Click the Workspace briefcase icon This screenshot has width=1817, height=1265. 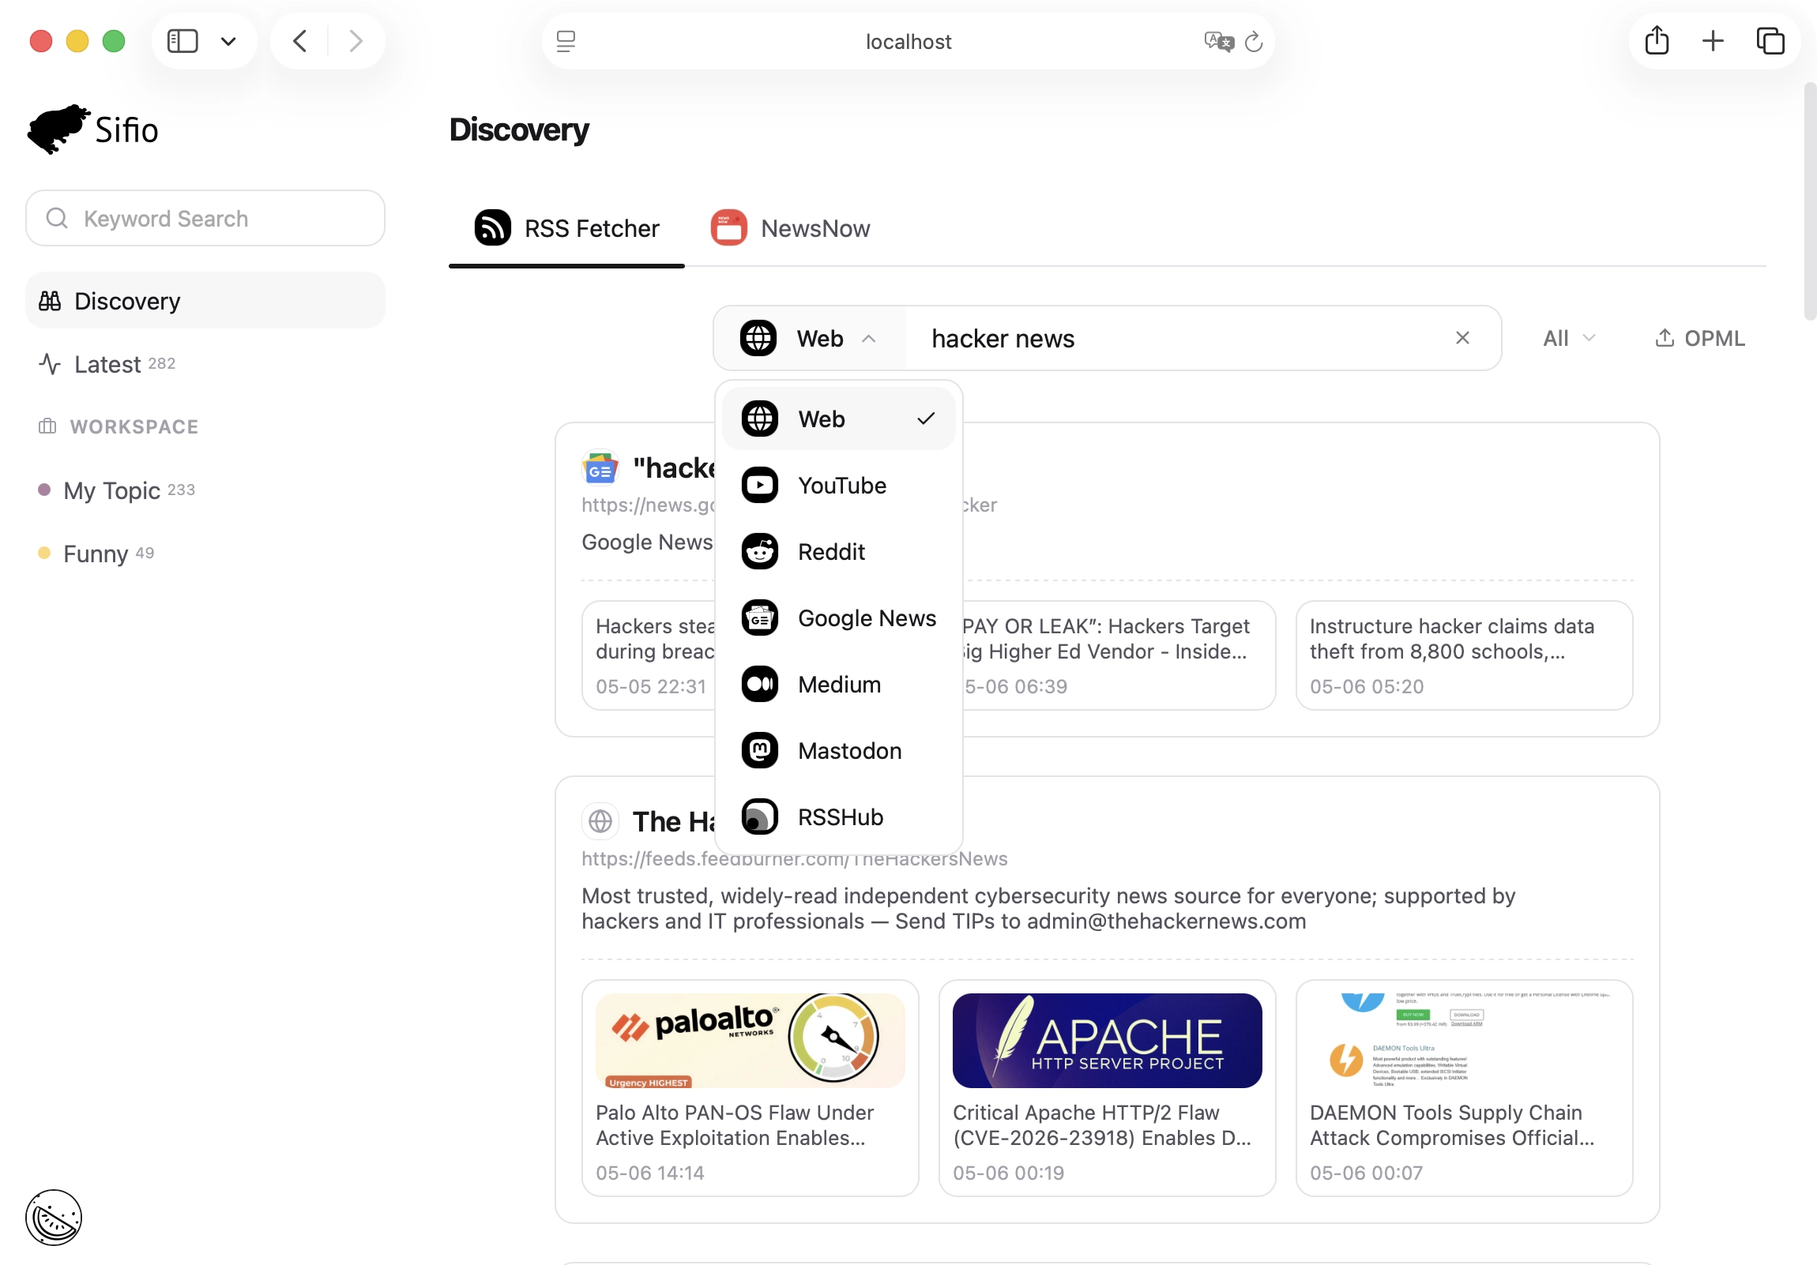pos(47,426)
